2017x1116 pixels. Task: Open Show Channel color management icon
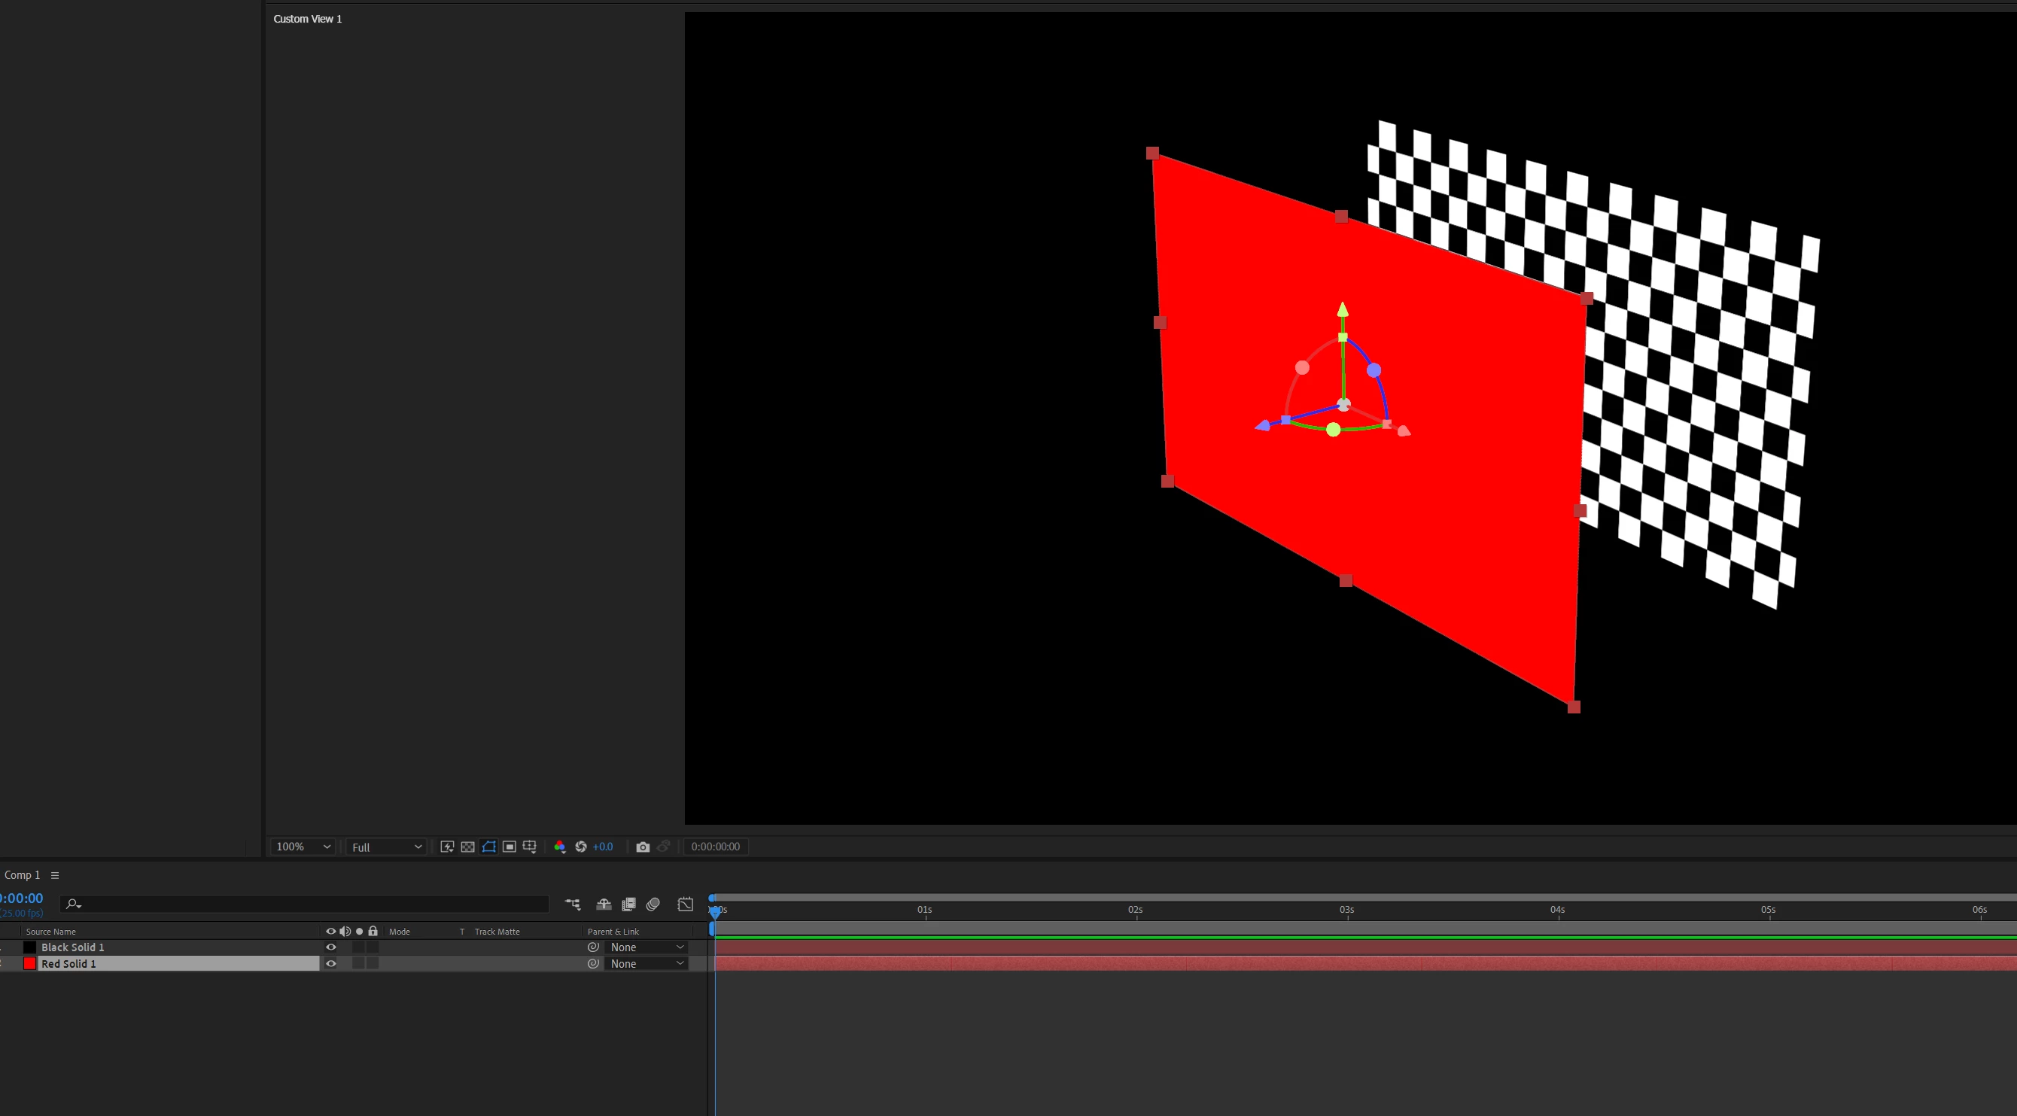pyautogui.click(x=560, y=847)
